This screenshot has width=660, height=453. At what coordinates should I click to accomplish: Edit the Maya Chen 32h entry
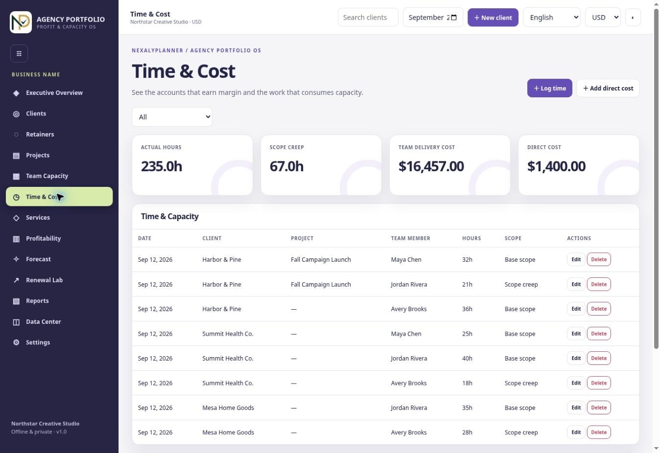coord(576,259)
